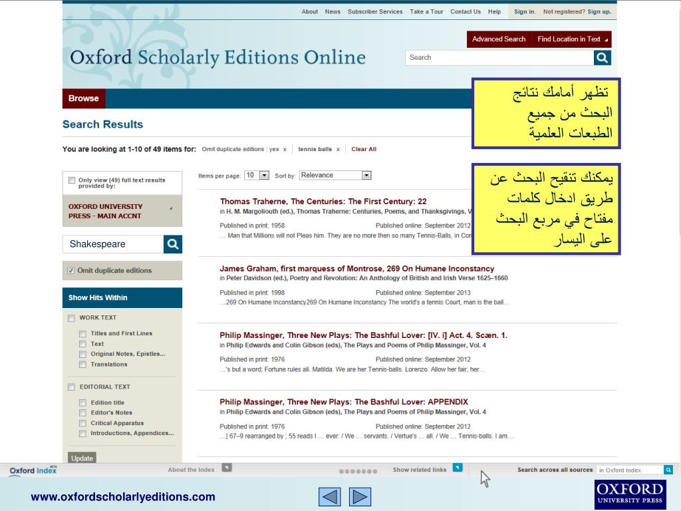Click the Update button
The height and width of the screenshot is (511, 681).
click(82, 458)
